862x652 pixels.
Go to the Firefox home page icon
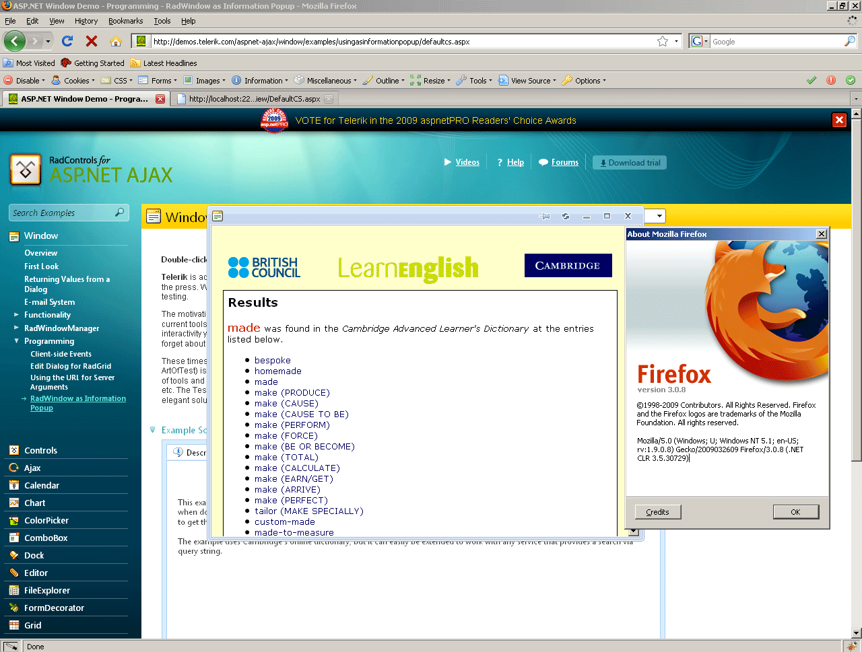(116, 41)
